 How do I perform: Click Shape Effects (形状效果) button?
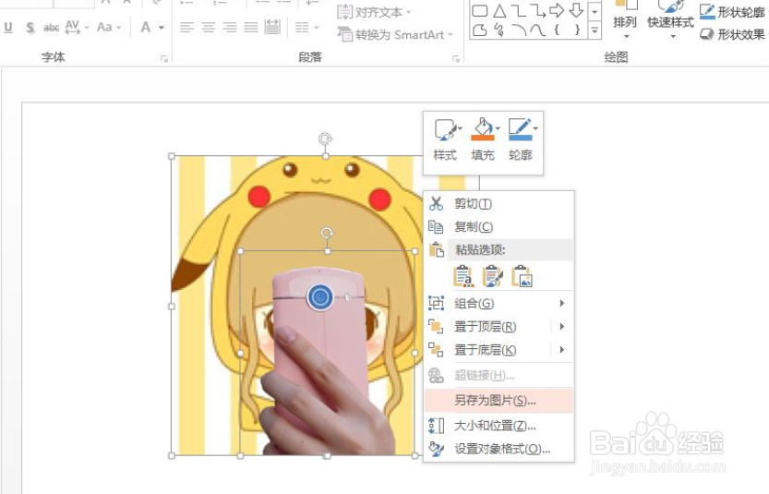click(x=732, y=34)
